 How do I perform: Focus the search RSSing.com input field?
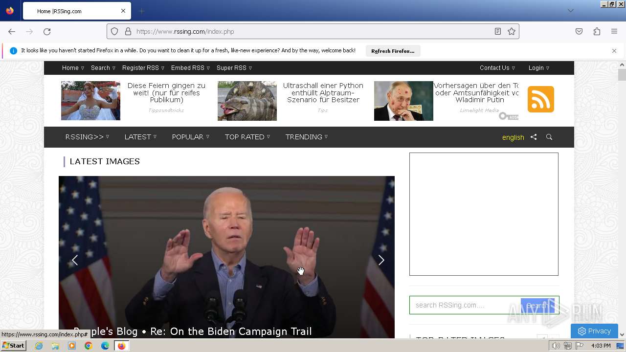click(465, 305)
